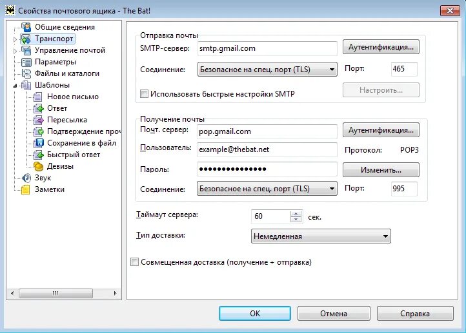Click the Parameters (Параметры) icon
The image size is (466, 333).
tap(26, 62)
